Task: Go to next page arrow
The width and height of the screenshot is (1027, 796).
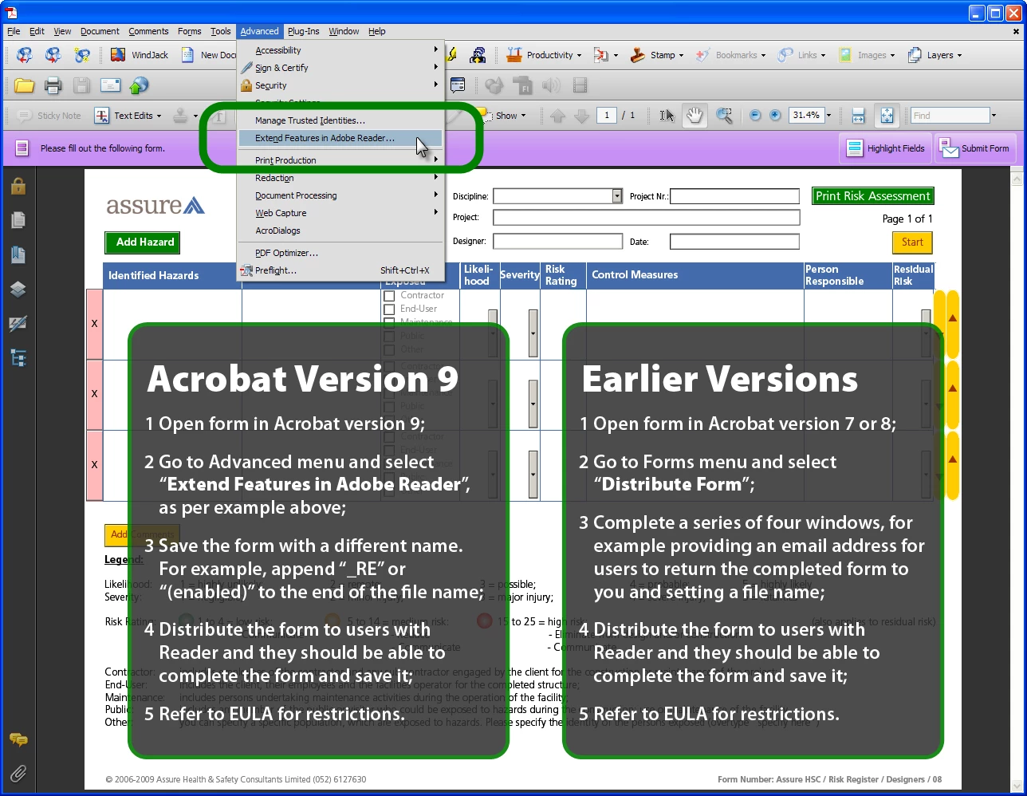Action: (x=581, y=116)
